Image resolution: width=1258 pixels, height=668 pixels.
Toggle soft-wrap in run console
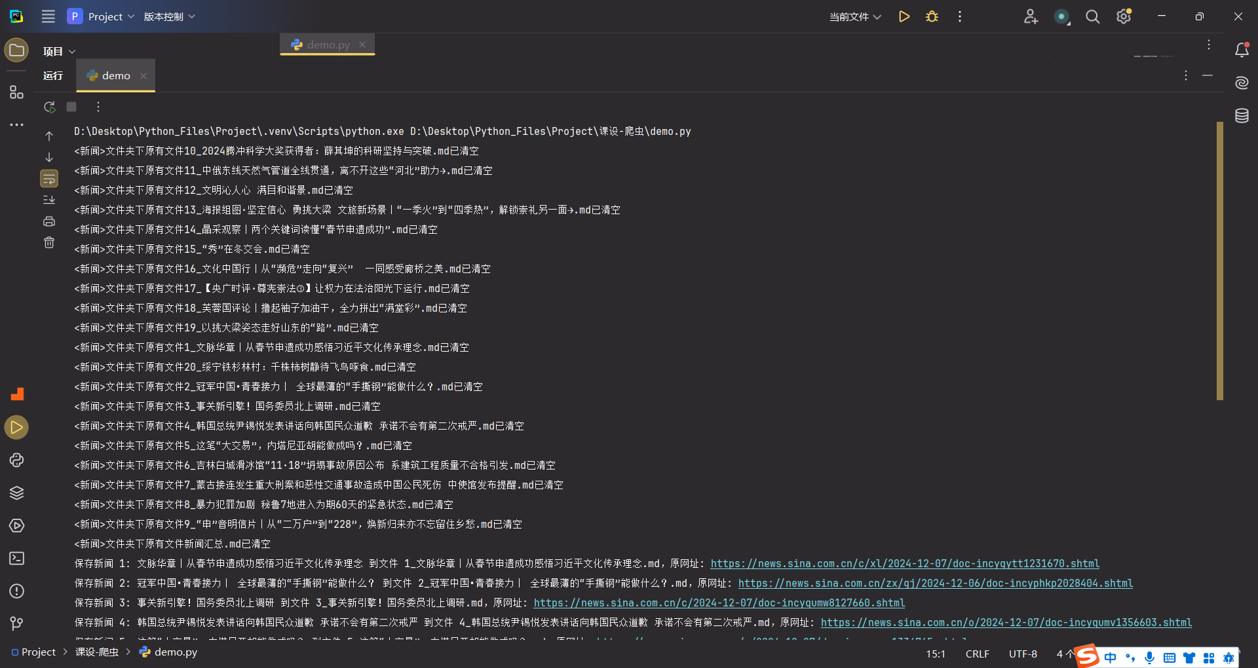point(49,178)
